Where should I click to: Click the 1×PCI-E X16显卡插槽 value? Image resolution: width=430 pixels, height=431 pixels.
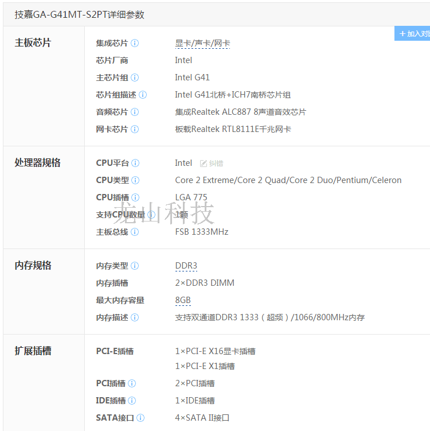click(x=215, y=351)
